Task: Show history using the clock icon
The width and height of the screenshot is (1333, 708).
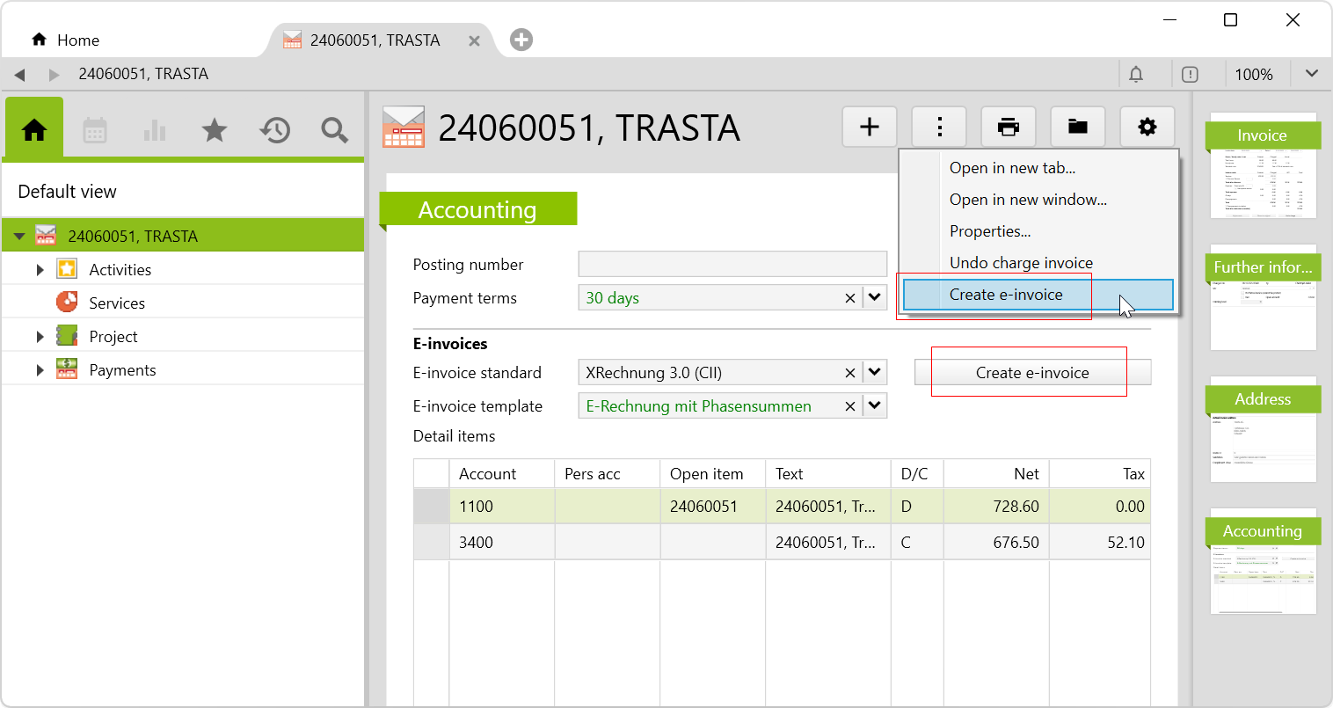Action: 274,131
